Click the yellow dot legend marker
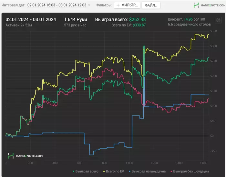226x177 pixels. pyautogui.click(x=104, y=172)
